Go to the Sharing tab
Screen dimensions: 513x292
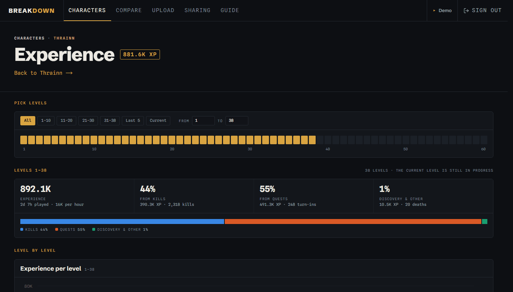tap(197, 10)
